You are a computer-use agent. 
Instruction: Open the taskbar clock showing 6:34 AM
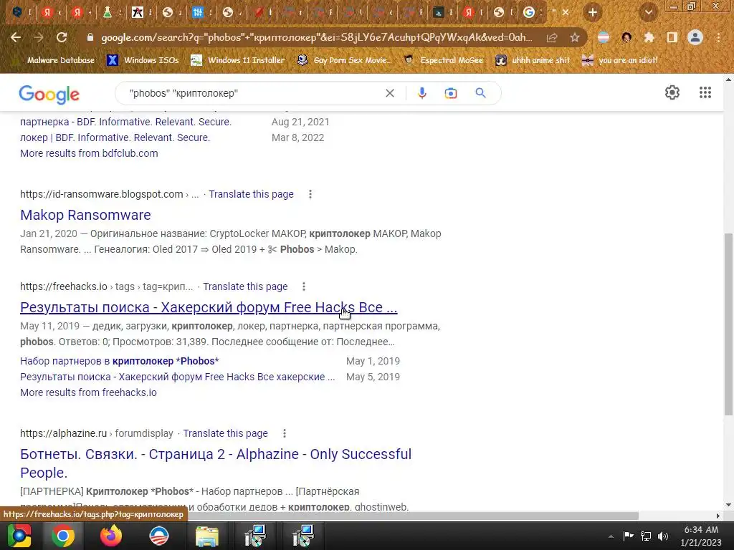[701, 536]
